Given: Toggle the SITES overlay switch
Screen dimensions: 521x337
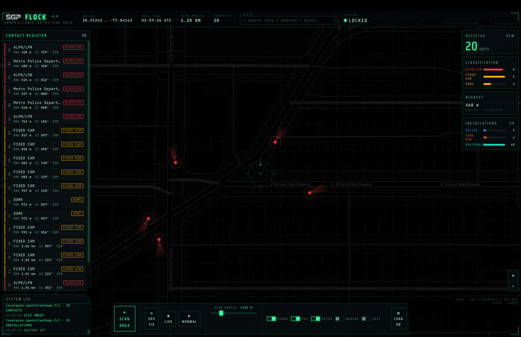Looking at the screenshot, I should pyautogui.click(x=315, y=319).
